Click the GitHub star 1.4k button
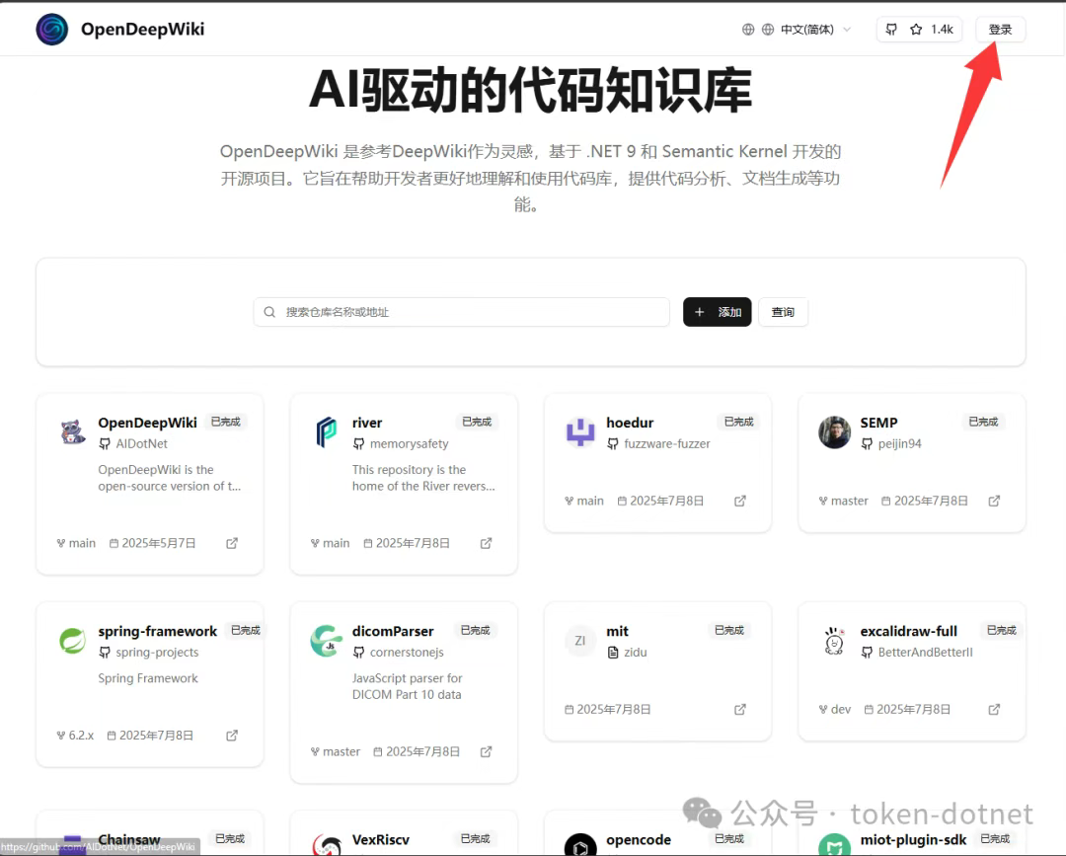 [x=919, y=30]
